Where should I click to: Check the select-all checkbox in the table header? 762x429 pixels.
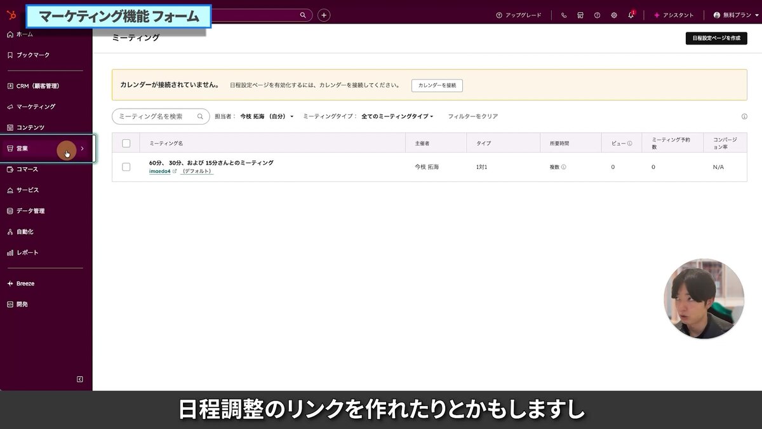[x=126, y=142]
